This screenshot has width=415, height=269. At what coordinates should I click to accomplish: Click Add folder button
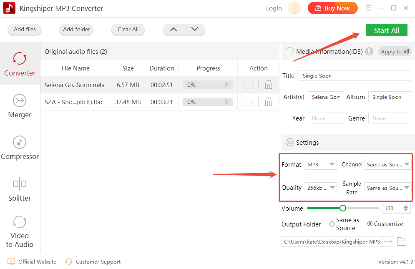(x=76, y=29)
